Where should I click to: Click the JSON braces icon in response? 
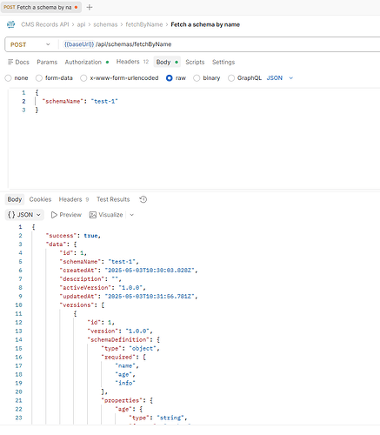pyautogui.click(x=11, y=215)
